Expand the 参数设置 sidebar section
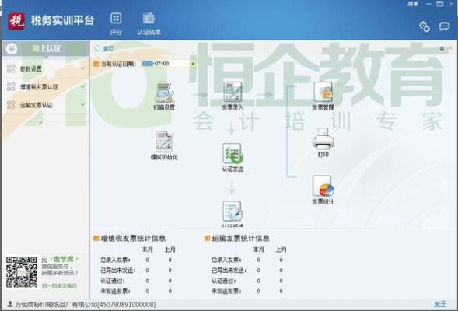 click(45, 69)
